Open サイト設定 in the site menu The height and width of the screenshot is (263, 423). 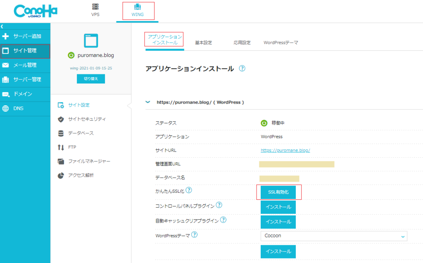click(79, 105)
